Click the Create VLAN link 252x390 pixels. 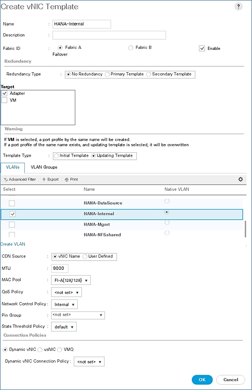pos(12,244)
